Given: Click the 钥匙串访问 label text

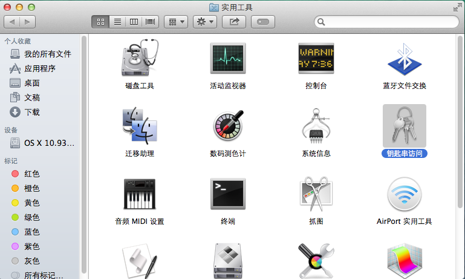Looking at the screenshot, I should point(405,154).
